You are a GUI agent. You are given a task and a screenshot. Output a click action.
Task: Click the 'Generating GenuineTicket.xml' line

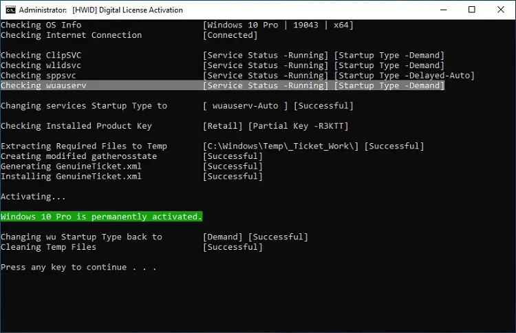[x=71, y=166]
